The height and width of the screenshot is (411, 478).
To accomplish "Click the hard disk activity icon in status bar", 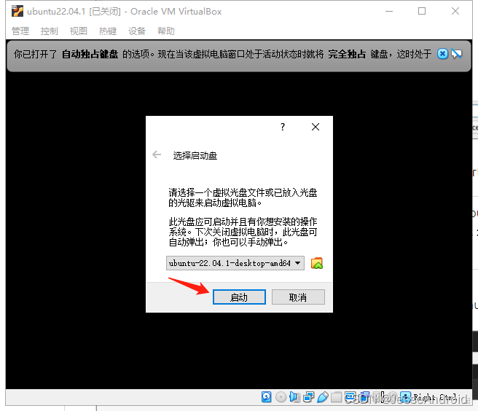I will pos(266,397).
